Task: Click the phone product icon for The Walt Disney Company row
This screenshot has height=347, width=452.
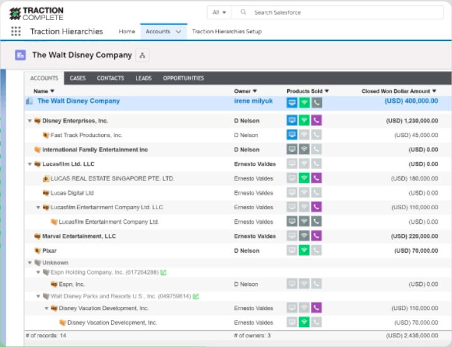Action: point(316,102)
